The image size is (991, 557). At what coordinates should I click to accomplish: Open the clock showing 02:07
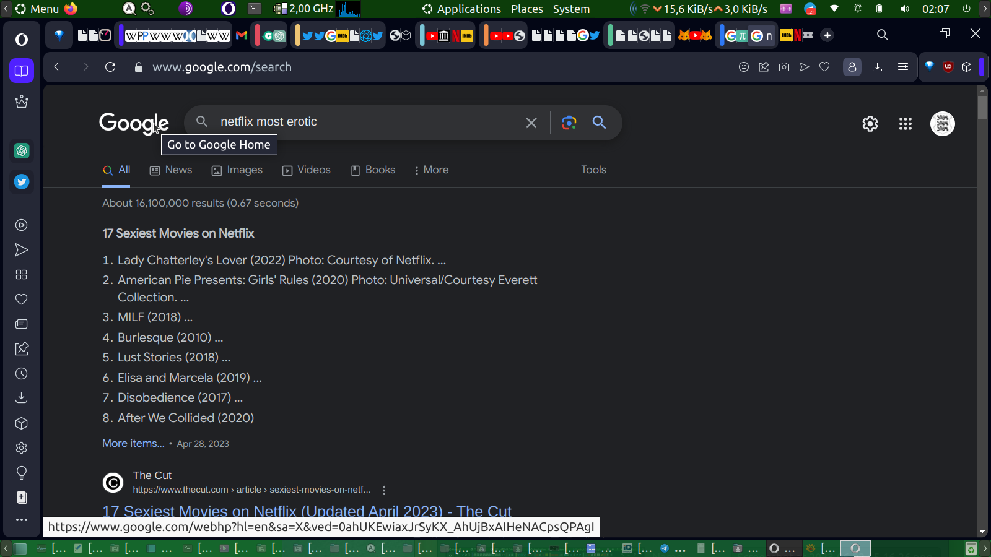935,9
